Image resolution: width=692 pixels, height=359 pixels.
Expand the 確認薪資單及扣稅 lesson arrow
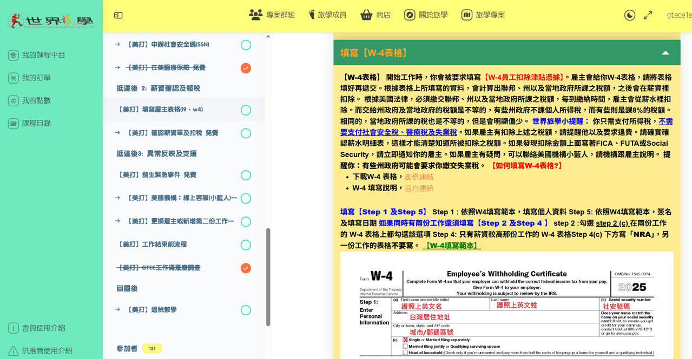point(117,132)
